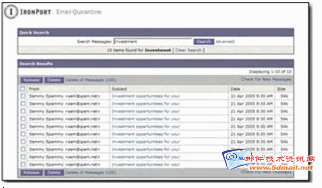Sort messages by the Date column header

[x=235, y=89]
